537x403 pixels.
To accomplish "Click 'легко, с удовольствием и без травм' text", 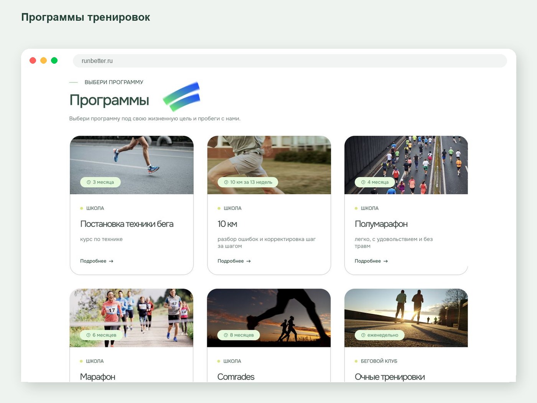I will [394, 243].
